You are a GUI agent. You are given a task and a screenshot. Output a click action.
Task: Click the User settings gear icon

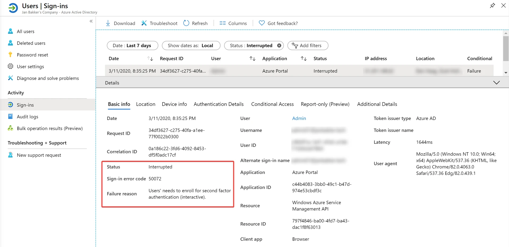[10, 66]
